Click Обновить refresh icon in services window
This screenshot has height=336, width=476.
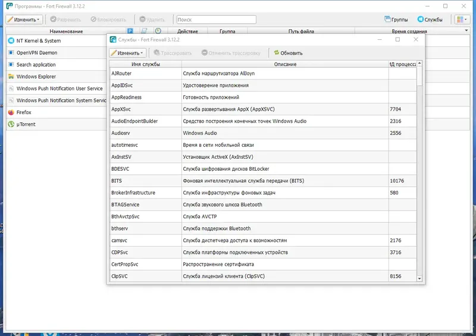[277, 53]
